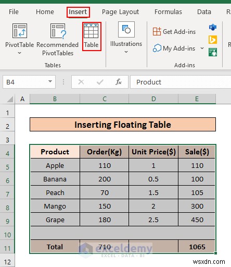The height and width of the screenshot is (267, 231).
Task: Click the 450 sale cell
Action: (x=197, y=220)
